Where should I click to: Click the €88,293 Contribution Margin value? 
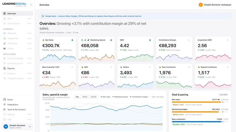[x=168, y=45]
